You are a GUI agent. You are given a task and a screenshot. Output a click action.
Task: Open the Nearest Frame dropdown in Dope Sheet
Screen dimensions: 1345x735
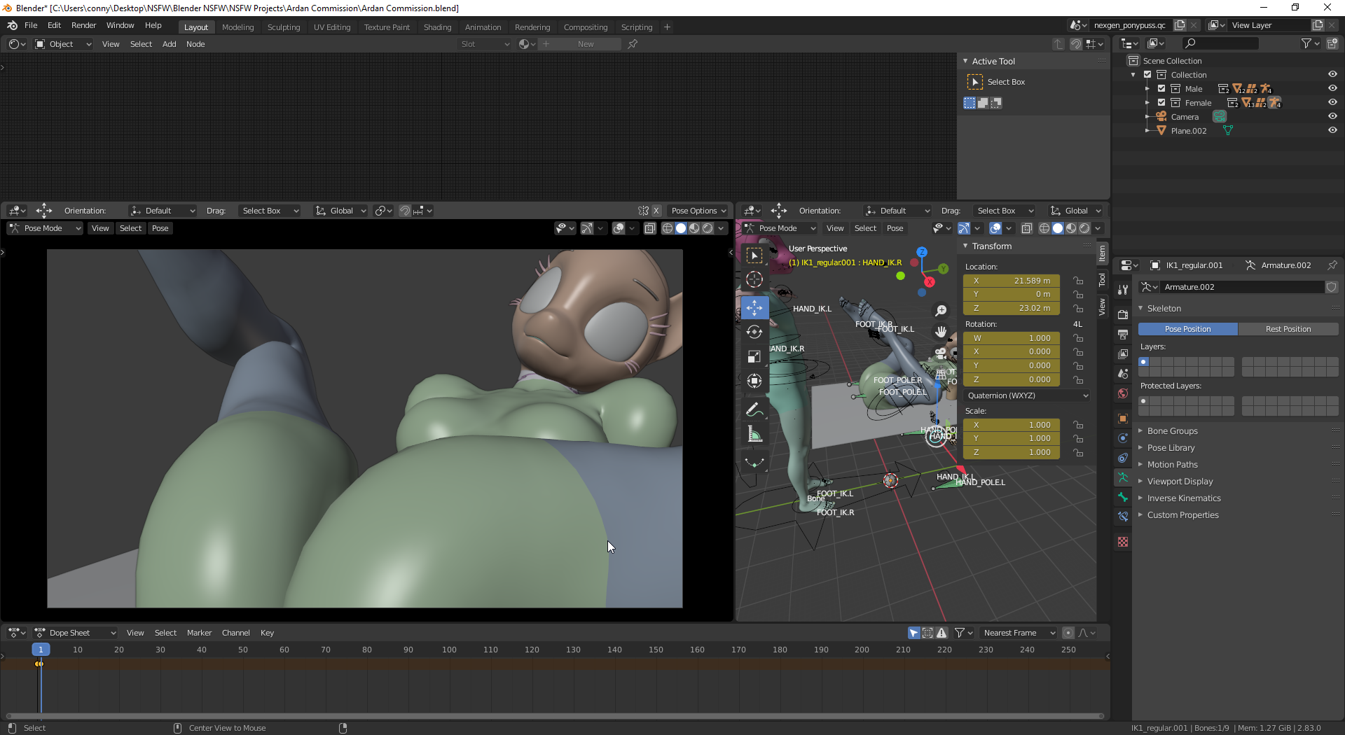[1018, 633]
